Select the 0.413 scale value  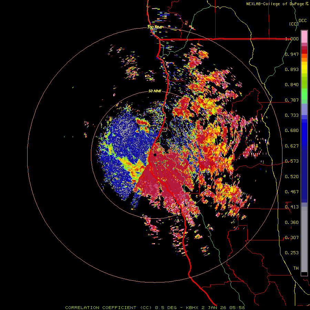pos(292,207)
